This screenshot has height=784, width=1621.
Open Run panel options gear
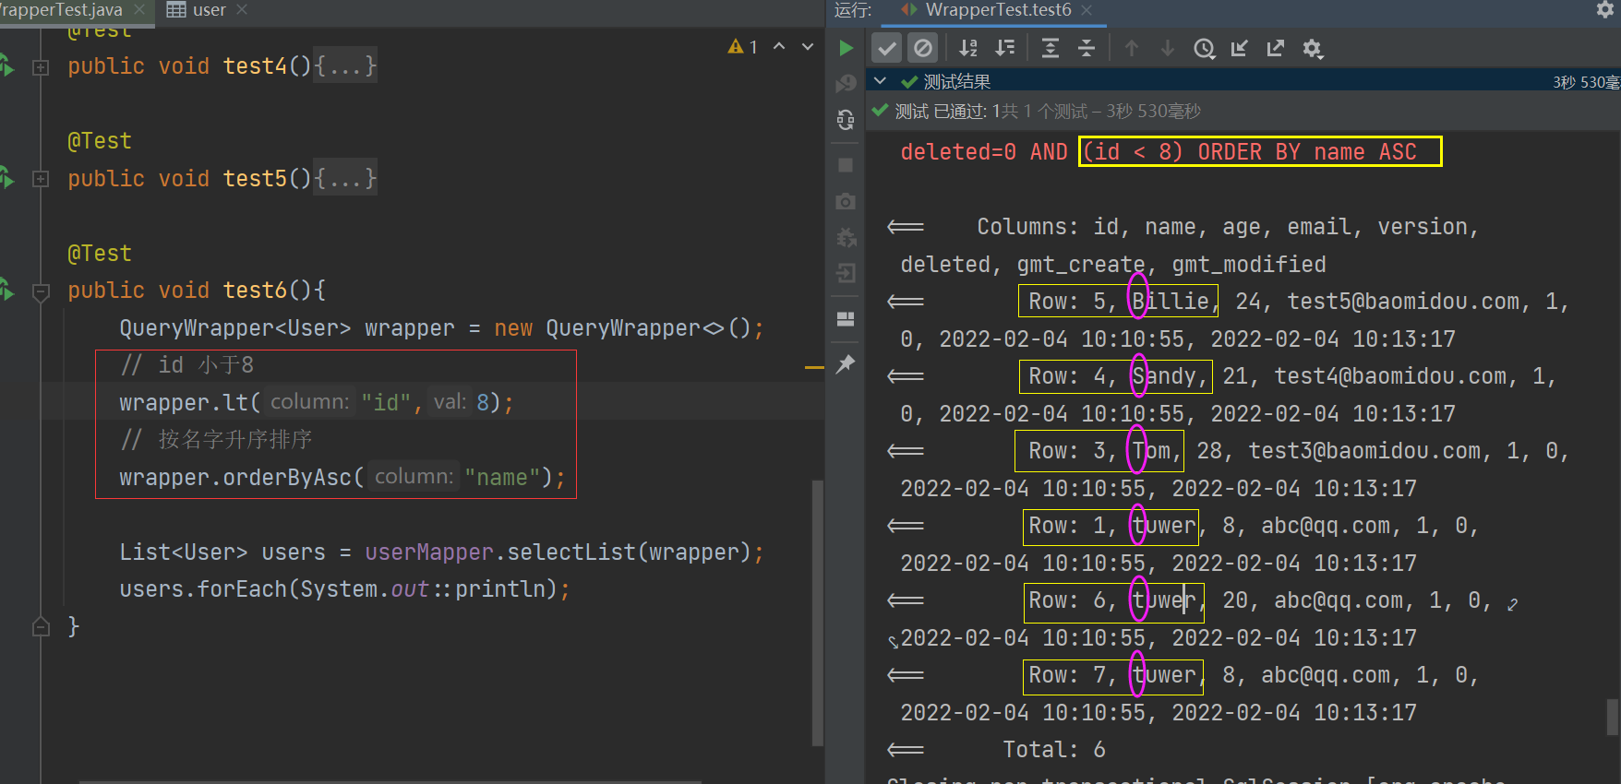(1605, 9)
